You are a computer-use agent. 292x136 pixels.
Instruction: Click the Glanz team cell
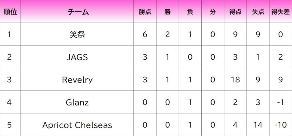coord(77,102)
